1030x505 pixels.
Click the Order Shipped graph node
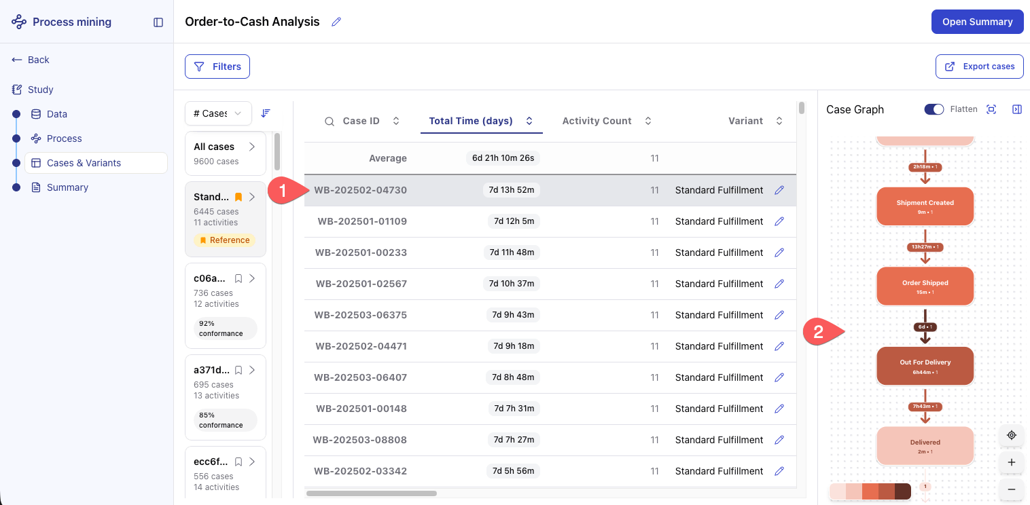[925, 286]
